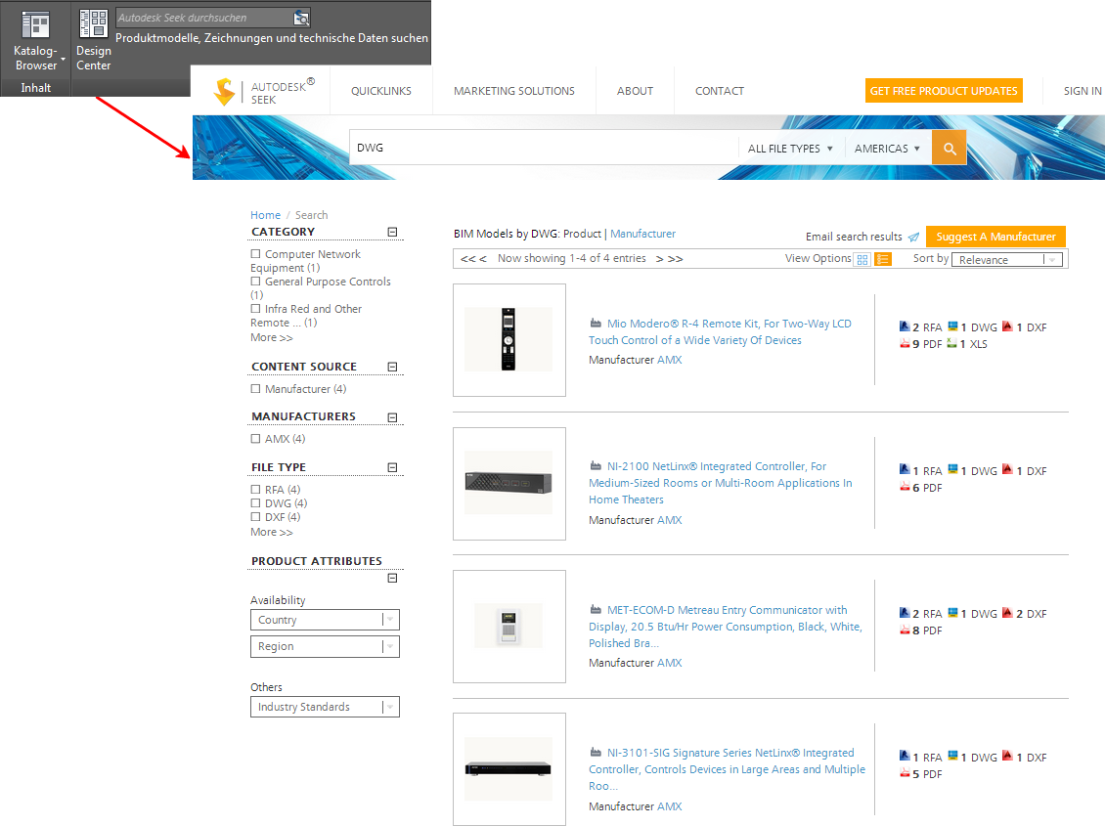Open the AMERICAS region dropdown

pos(887,149)
